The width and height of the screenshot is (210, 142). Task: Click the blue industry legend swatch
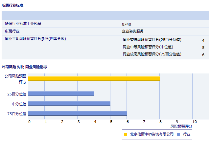[178, 134]
